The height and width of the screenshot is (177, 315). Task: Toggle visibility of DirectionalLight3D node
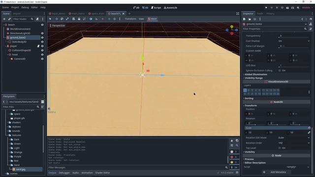(42, 33)
